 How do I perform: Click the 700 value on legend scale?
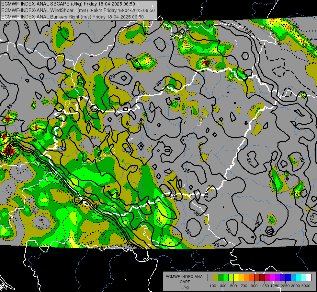[x=244, y=286]
